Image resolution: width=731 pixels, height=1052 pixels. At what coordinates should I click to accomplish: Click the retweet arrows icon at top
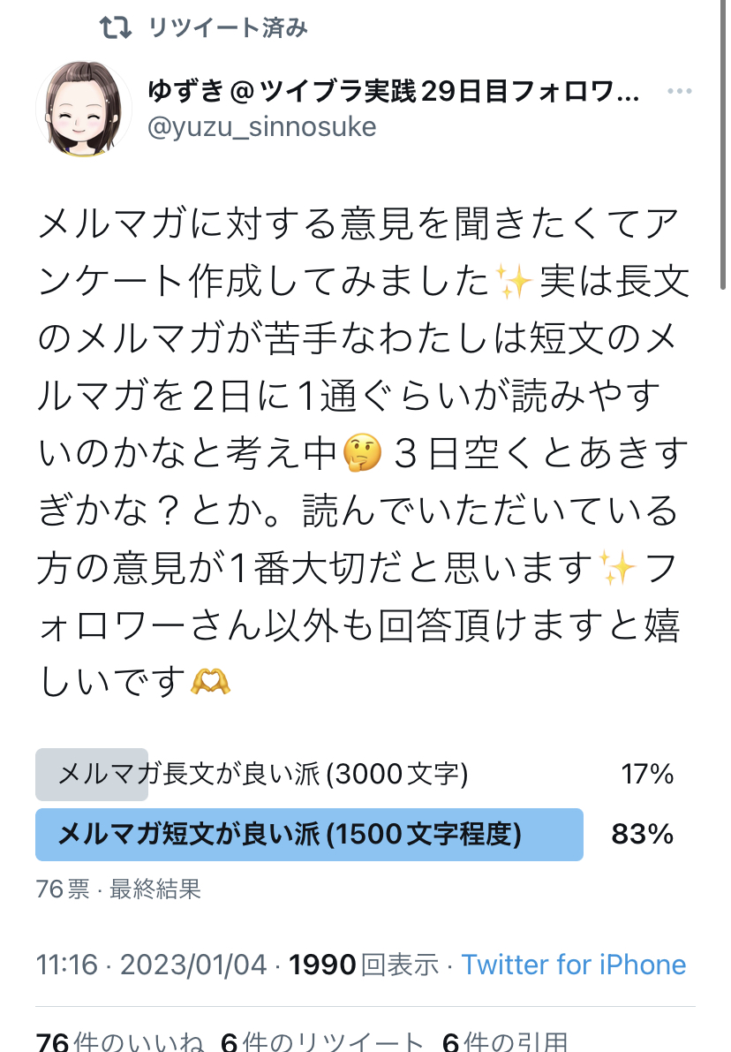116,27
